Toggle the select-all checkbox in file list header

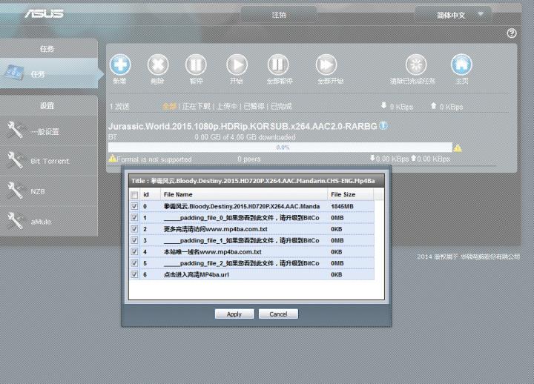[x=133, y=194]
